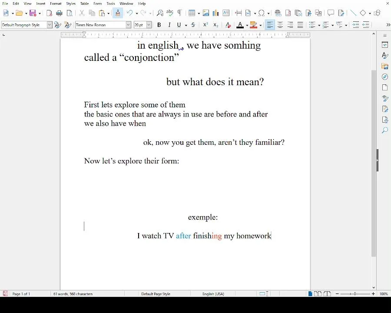Open Paragraph Style dropdown

click(50, 25)
